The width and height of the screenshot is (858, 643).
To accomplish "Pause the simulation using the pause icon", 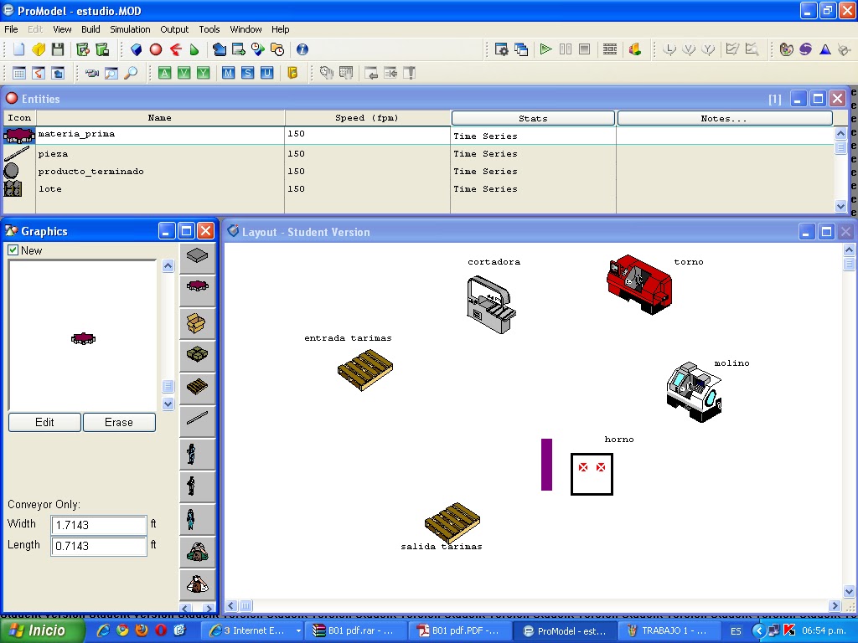I will tap(565, 49).
